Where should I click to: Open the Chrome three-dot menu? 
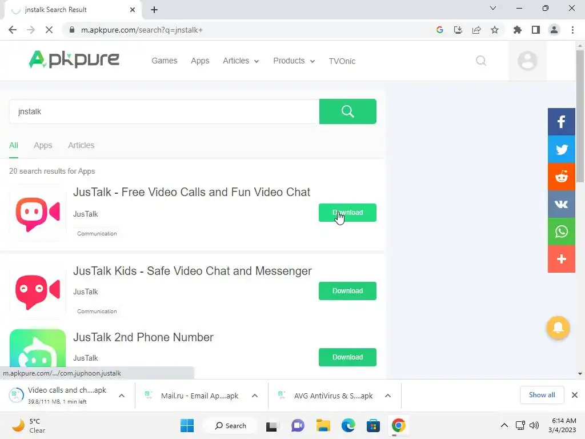point(572,30)
